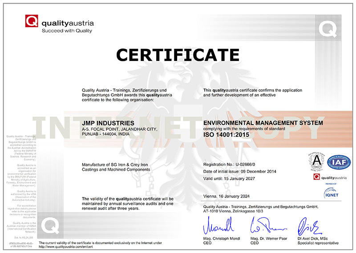Click address line 'A-5, FOCAL POINT, JALANDHAR CITY,'
356x253 pixels.
pos(119,129)
